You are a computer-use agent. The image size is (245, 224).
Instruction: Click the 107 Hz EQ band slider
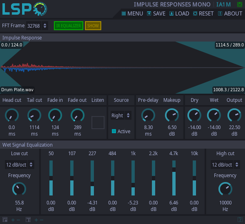pos(72,178)
